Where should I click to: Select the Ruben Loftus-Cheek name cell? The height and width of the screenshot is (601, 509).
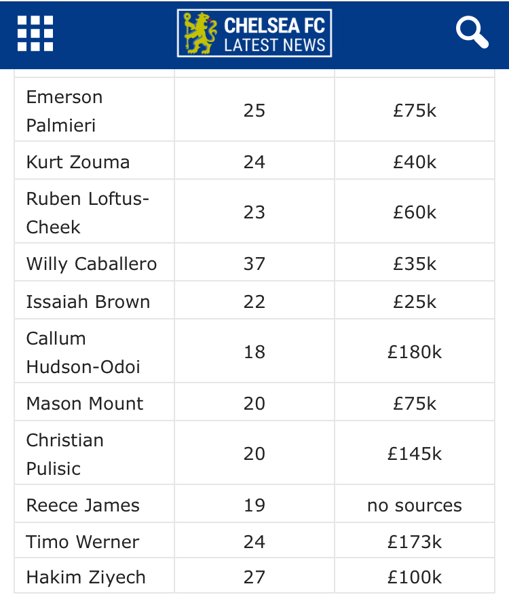pyautogui.click(x=88, y=212)
